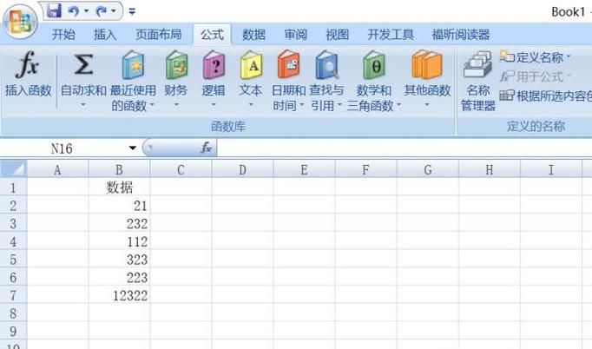Select column C header
This screenshot has width=592, height=349.
coord(181,169)
